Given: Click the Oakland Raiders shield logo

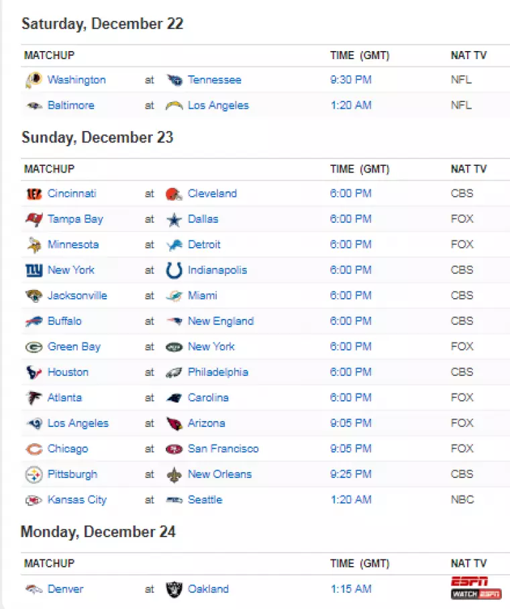Looking at the screenshot, I should click(x=174, y=590).
